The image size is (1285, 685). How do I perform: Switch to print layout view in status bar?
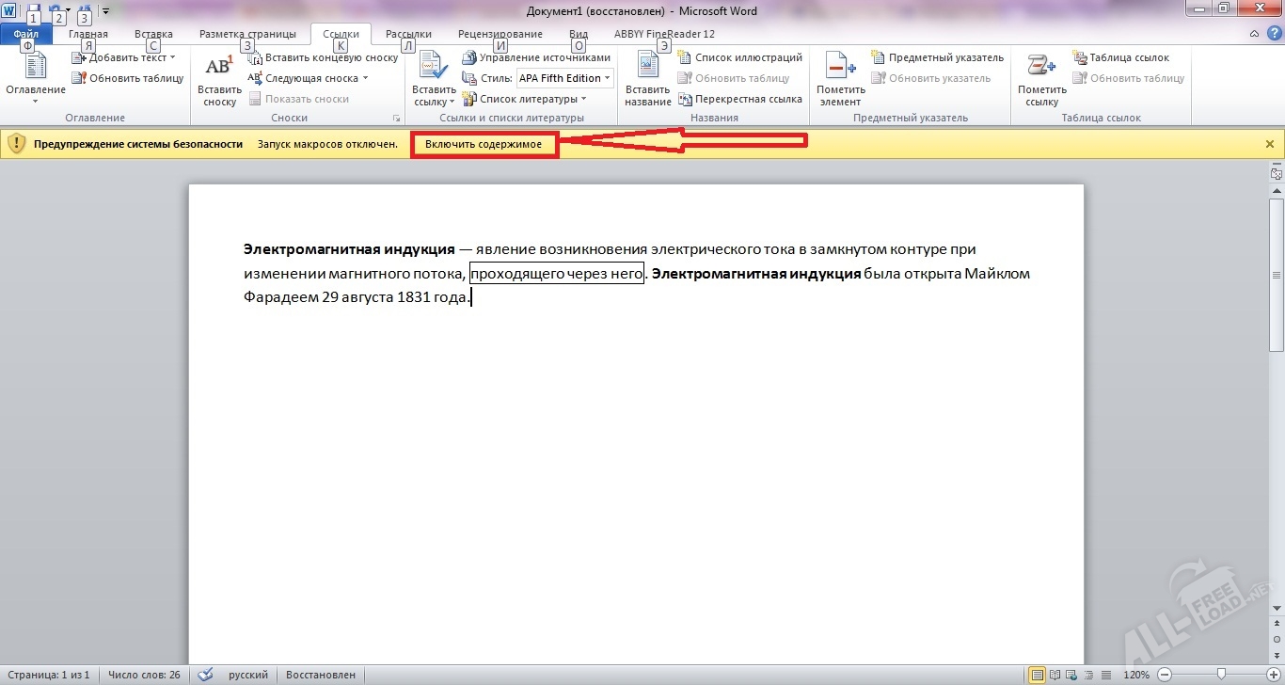tap(1037, 675)
